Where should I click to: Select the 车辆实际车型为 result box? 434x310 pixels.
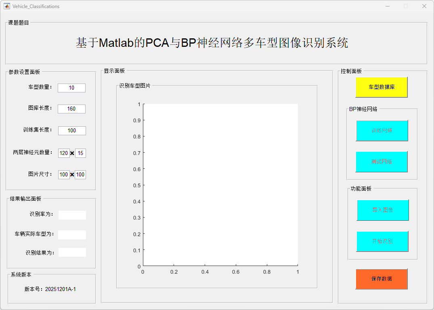pyautogui.click(x=72, y=235)
